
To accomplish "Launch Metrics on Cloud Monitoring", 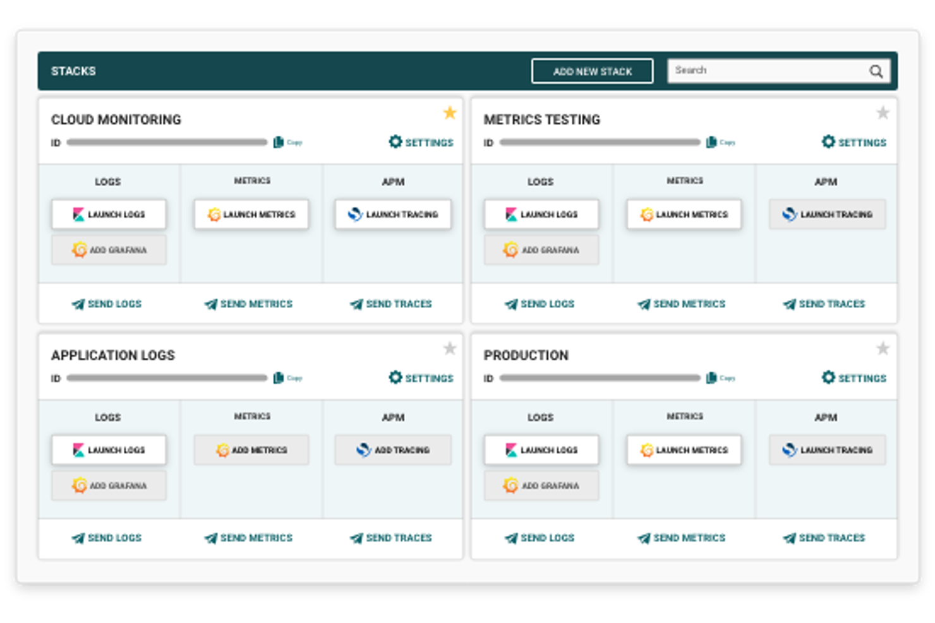I will pyautogui.click(x=251, y=214).
